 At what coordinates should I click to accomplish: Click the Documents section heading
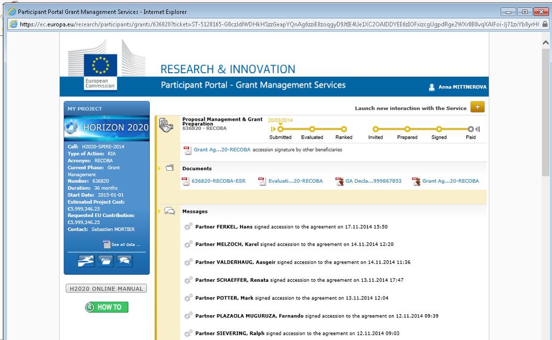point(197,169)
